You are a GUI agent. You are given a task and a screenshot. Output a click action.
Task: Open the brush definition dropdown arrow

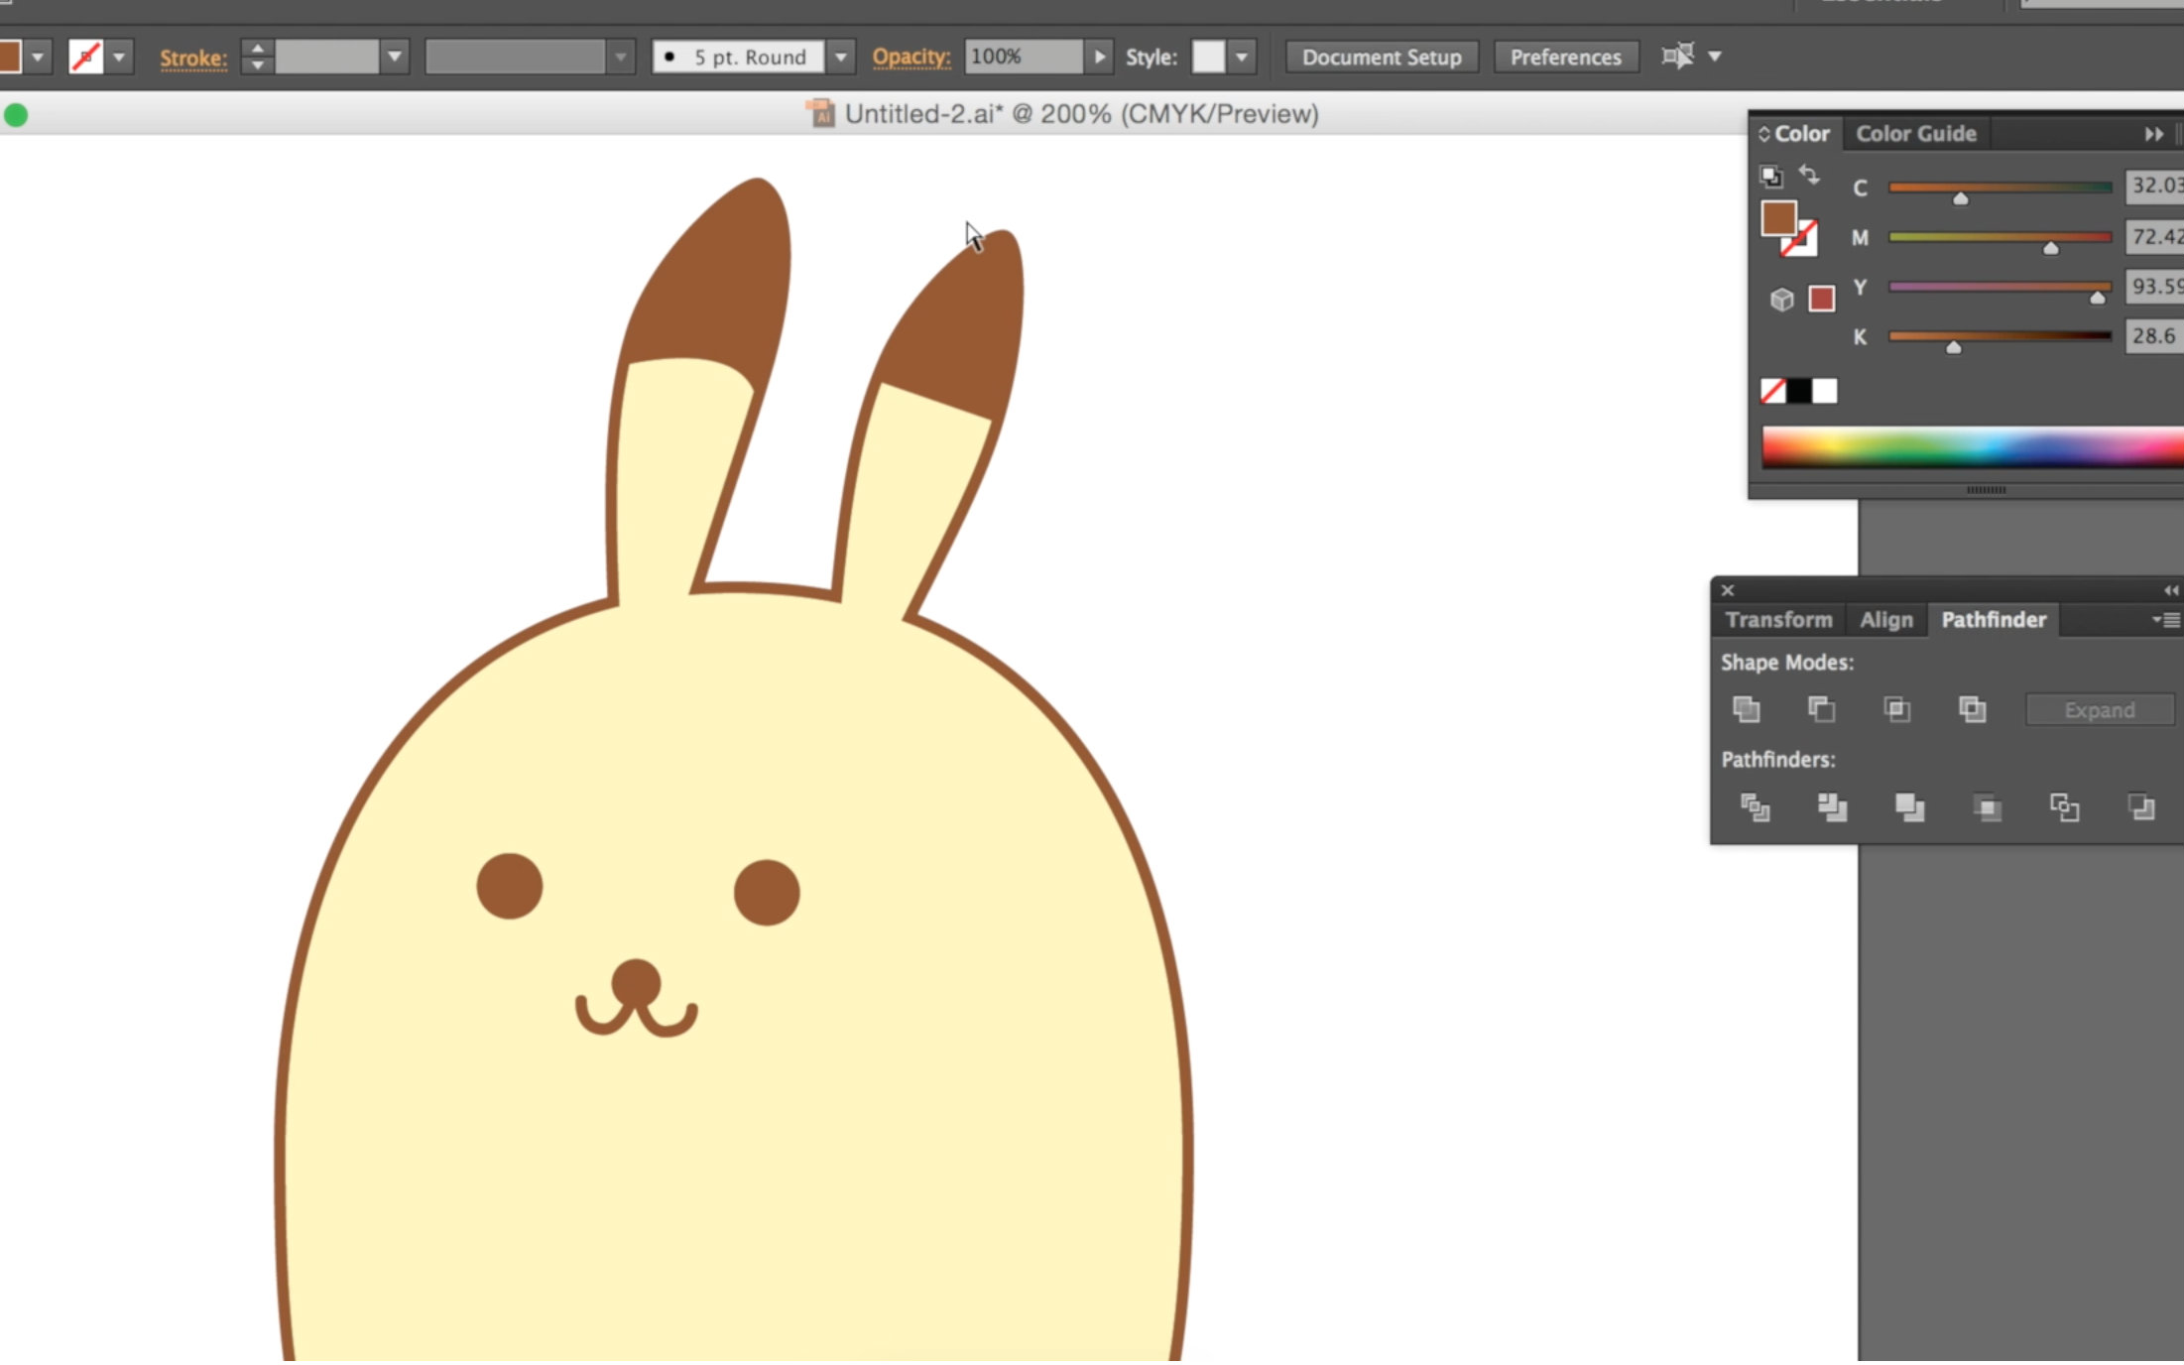840,57
